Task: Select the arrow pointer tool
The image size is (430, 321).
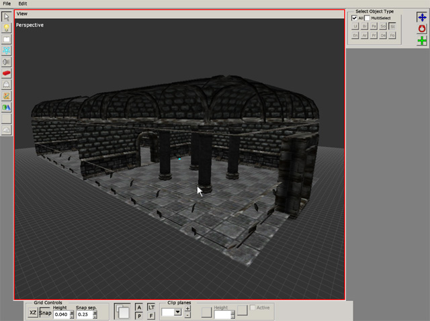Action: [6, 17]
